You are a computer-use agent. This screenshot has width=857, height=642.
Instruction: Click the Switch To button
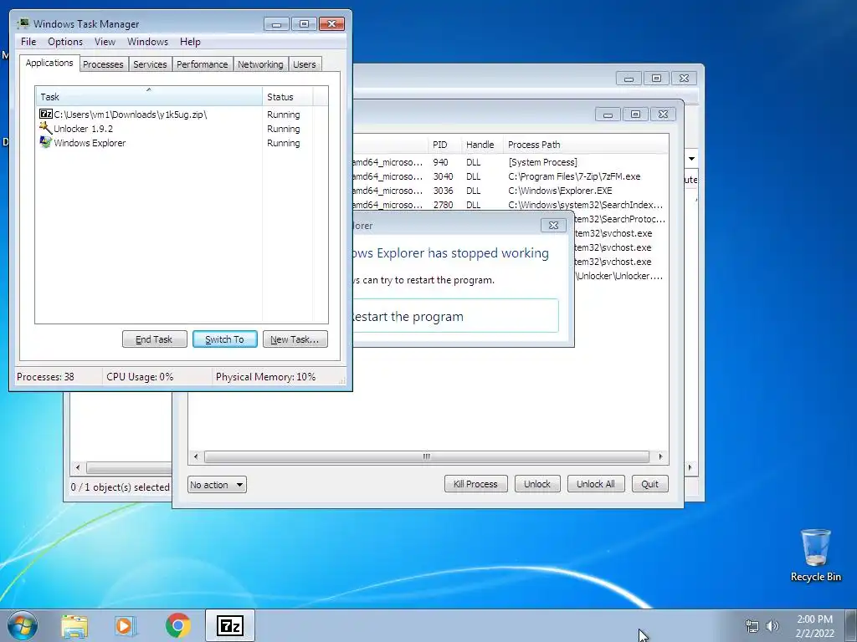tap(224, 339)
